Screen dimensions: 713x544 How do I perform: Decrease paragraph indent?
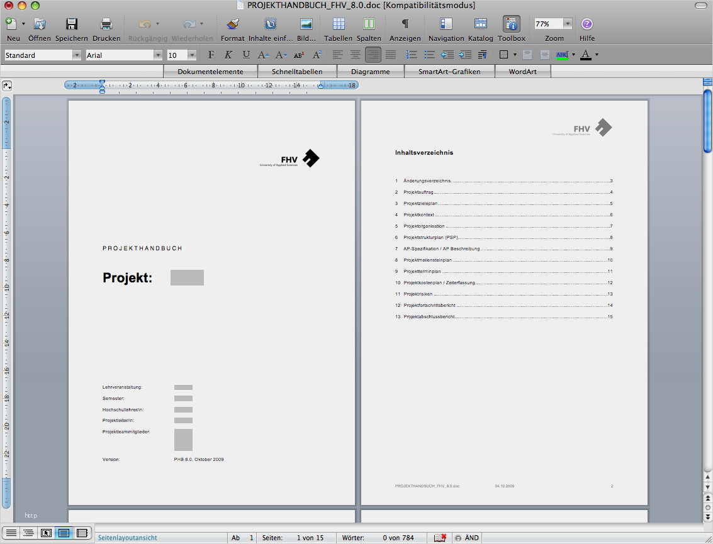tap(447, 55)
